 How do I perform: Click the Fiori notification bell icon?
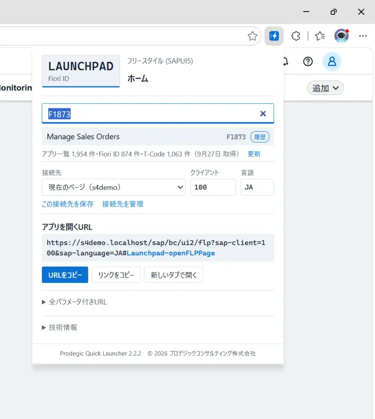286,62
